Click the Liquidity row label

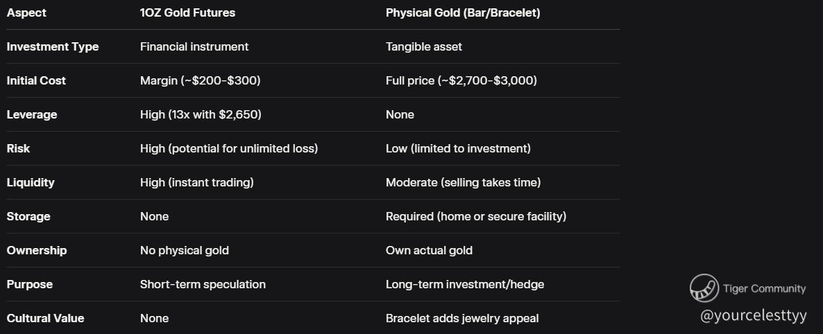point(31,182)
